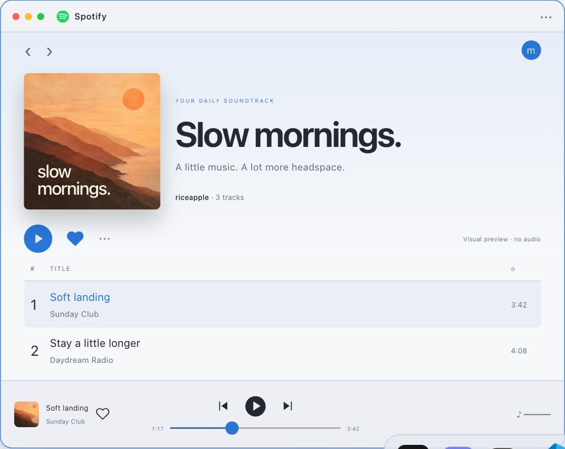The height and width of the screenshot is (449, 565).
Task: Click the tagline A little music. A lot more headspace.
Action: tap(260, 167)
